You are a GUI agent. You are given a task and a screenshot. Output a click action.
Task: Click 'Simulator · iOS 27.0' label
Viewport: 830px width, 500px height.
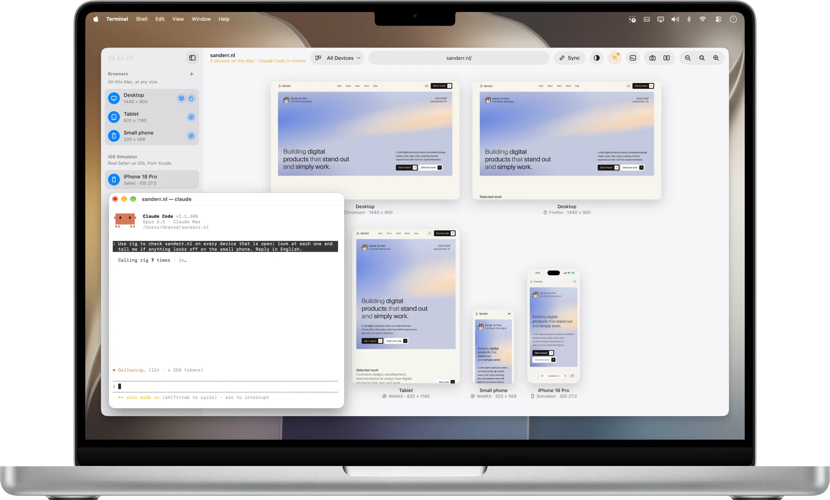coord(557,396)
